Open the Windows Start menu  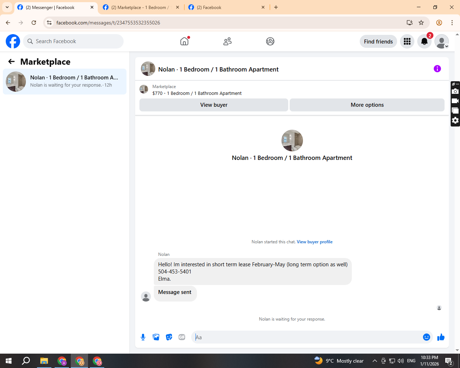point(9,361)
